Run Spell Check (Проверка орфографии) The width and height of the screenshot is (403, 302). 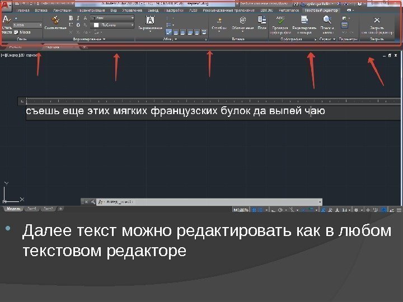tap(280, 25)
